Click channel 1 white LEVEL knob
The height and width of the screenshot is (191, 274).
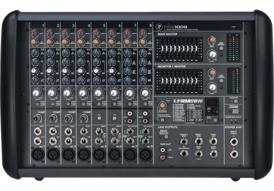(x=37, y=93)
